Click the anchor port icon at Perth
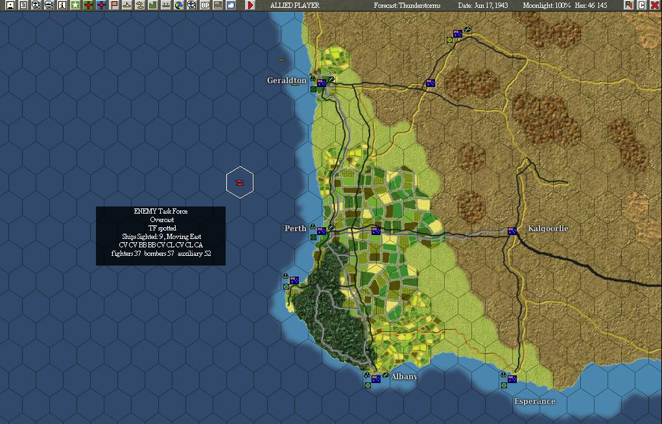The width and height of the screenshot is (662, 424). (313, 227)
